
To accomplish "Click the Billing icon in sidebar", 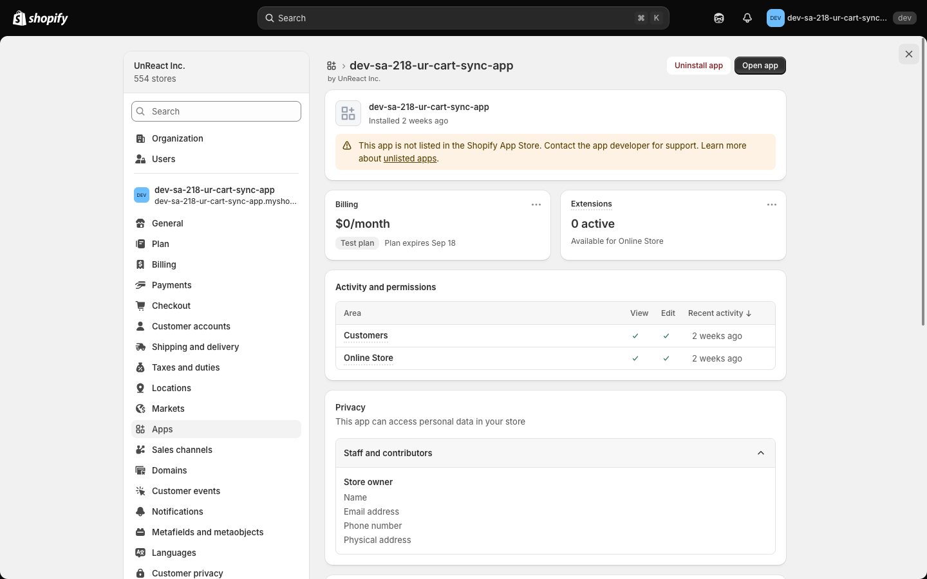I will (x=140, y=264).
